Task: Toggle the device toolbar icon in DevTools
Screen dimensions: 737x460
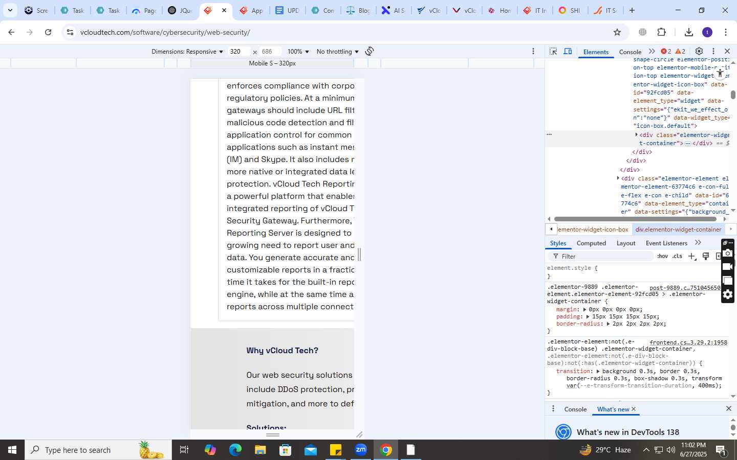Action: click(x=568, y=51)
